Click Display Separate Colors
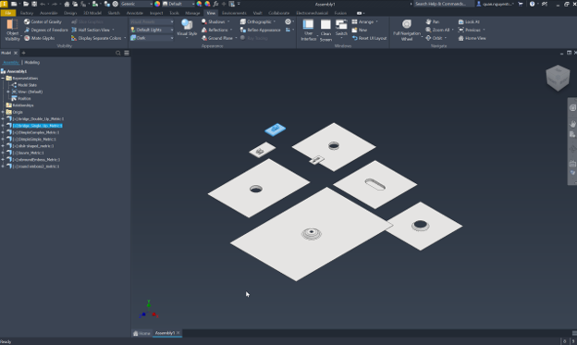This screenshot has height=345, width=577. [96, 38]
